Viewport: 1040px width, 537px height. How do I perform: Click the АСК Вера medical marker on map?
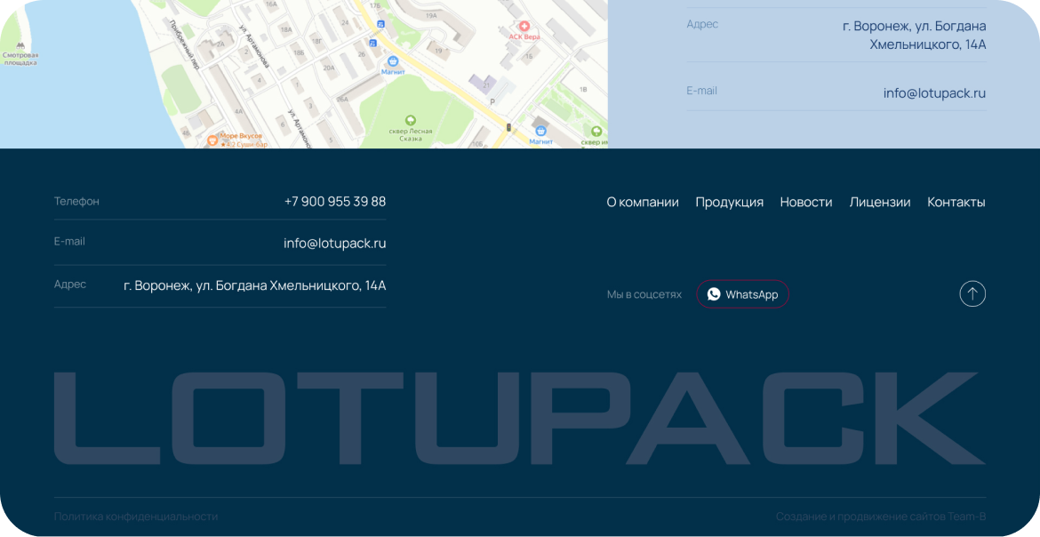click(524, 27)
